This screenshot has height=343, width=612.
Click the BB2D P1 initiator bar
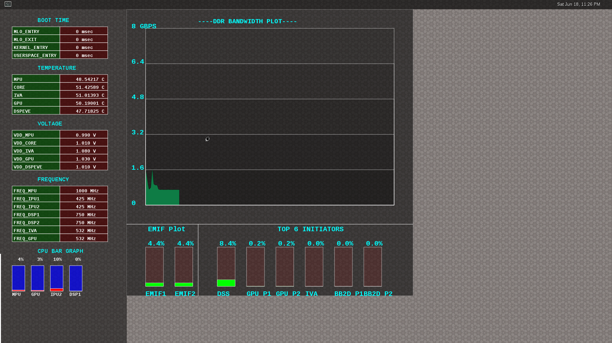[343, 267]
